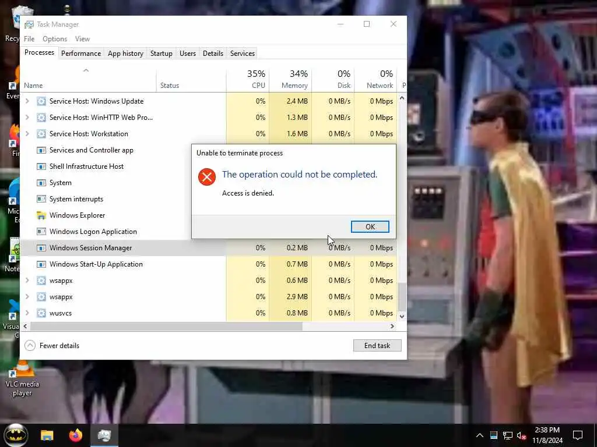Screen dimensions: 597x447
Task: Expand the wusvcs row
Action: 27,313
